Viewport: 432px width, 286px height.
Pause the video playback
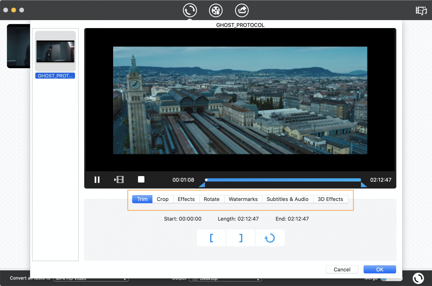97,180
